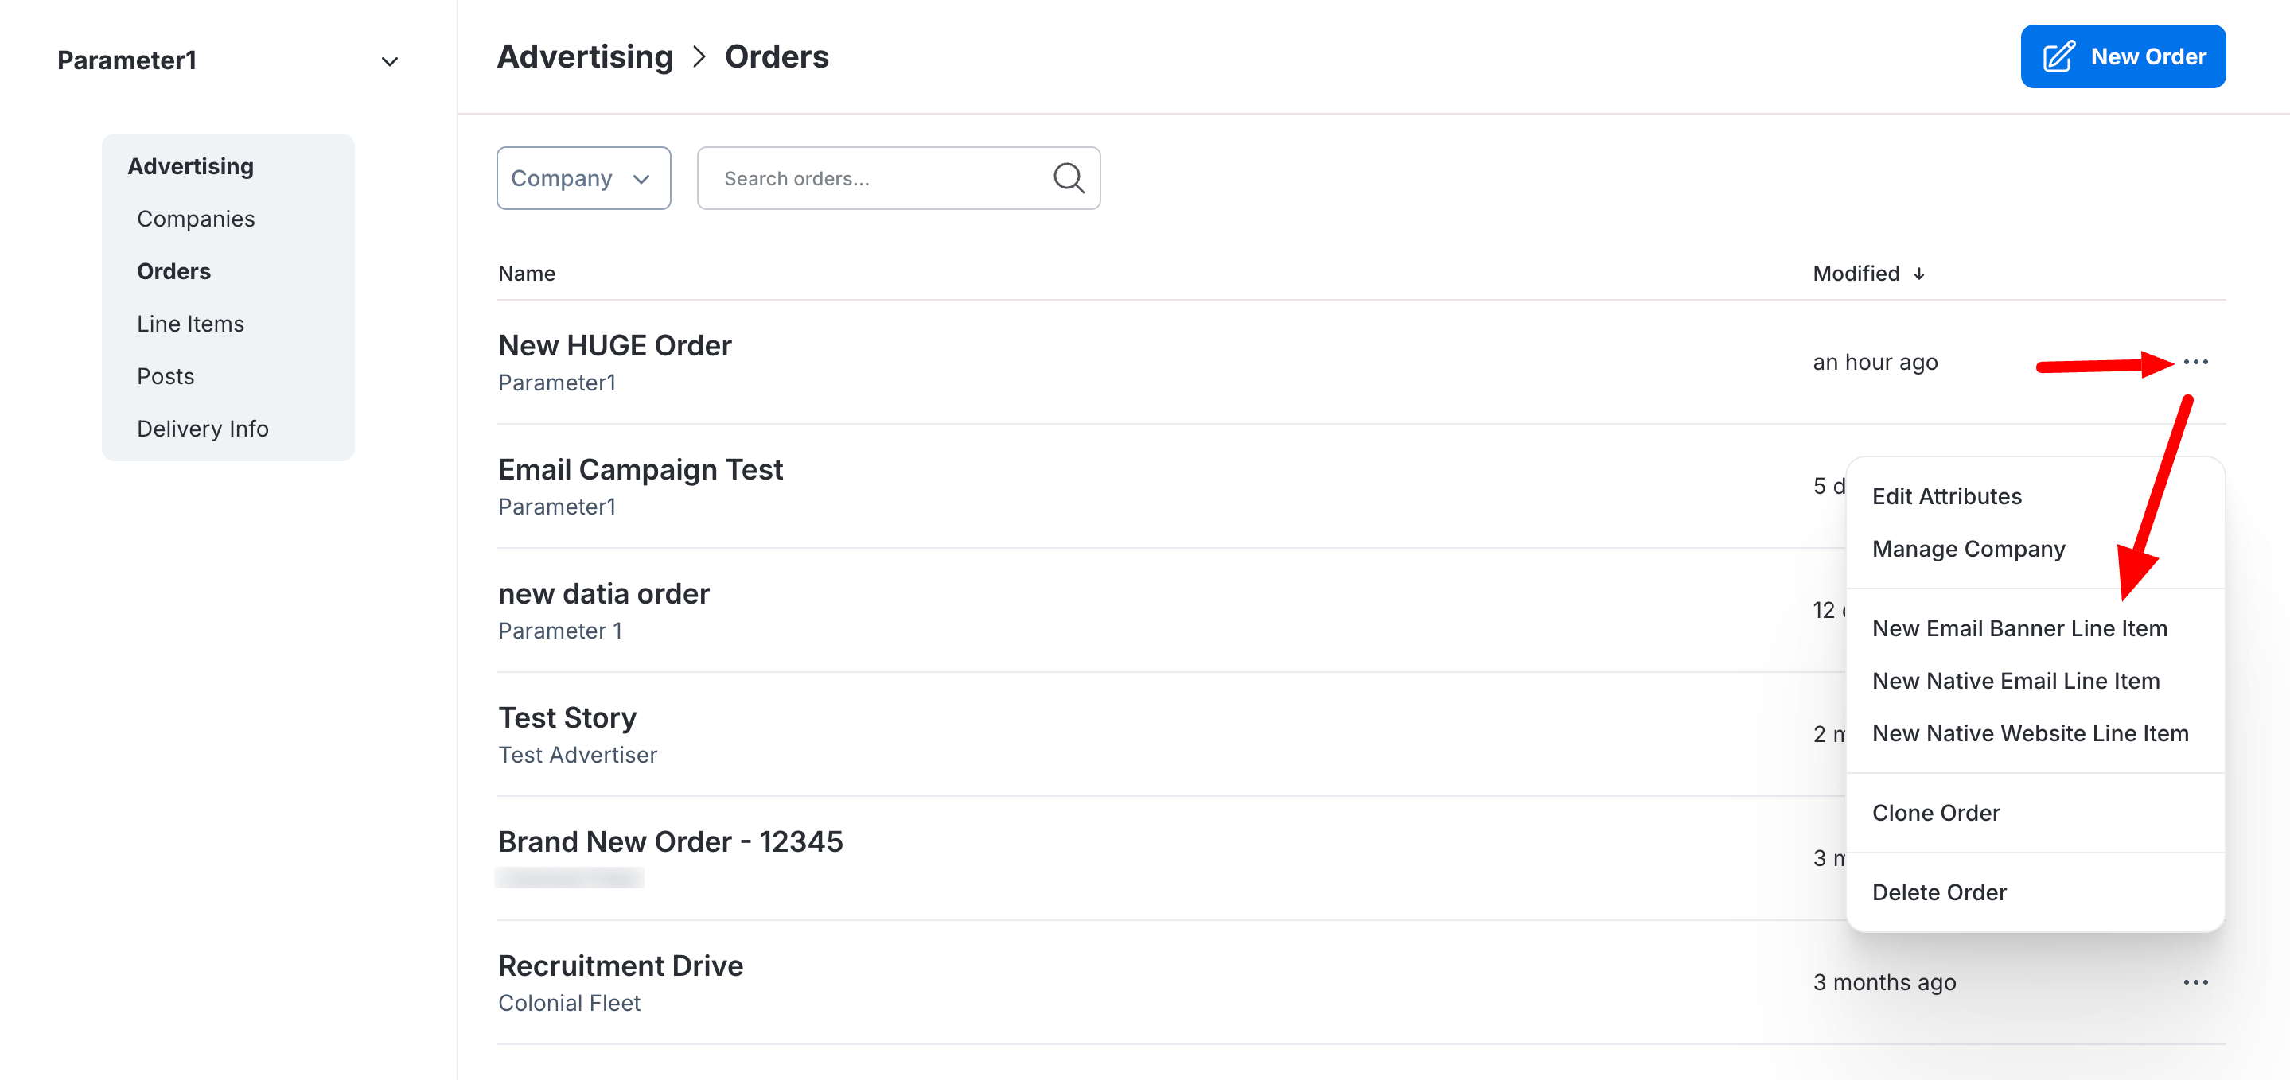The height and width of the screenshot is (1080, 2290).
Task: Navigate to Delivery Info in sidebar
Action: click(x=203, y=429)
